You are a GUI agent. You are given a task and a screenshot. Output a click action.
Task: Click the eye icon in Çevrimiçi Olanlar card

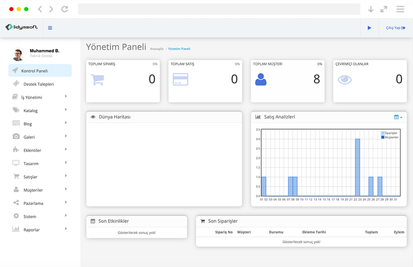click(344, 79)
